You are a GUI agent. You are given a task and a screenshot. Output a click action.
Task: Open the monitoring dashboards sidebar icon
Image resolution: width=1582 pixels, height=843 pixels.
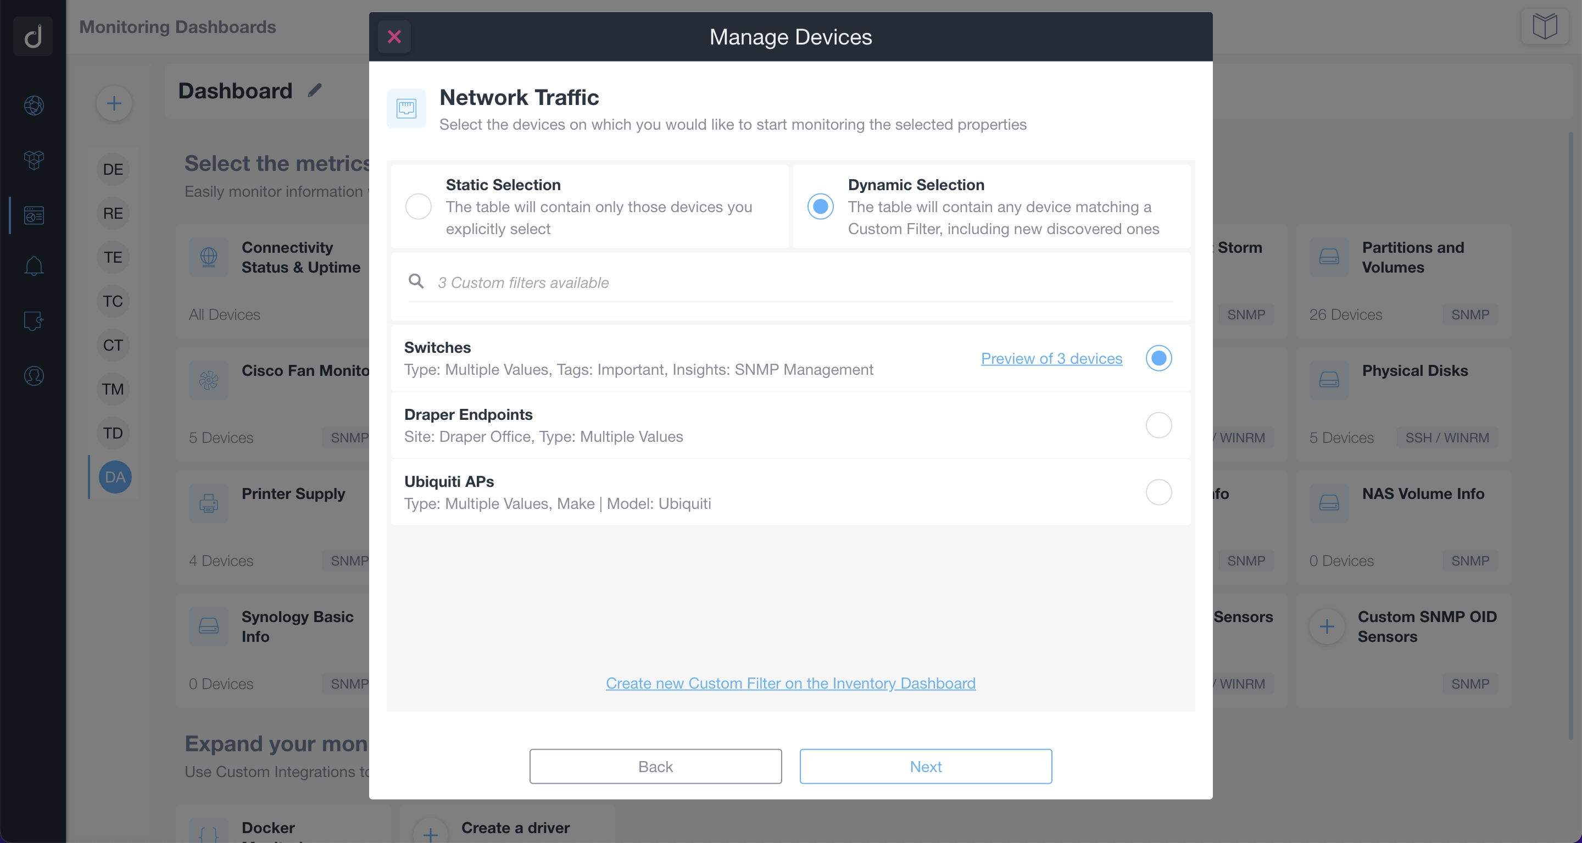pos(34,215)
